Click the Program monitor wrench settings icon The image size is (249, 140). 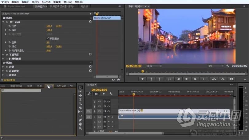(228, 66)
